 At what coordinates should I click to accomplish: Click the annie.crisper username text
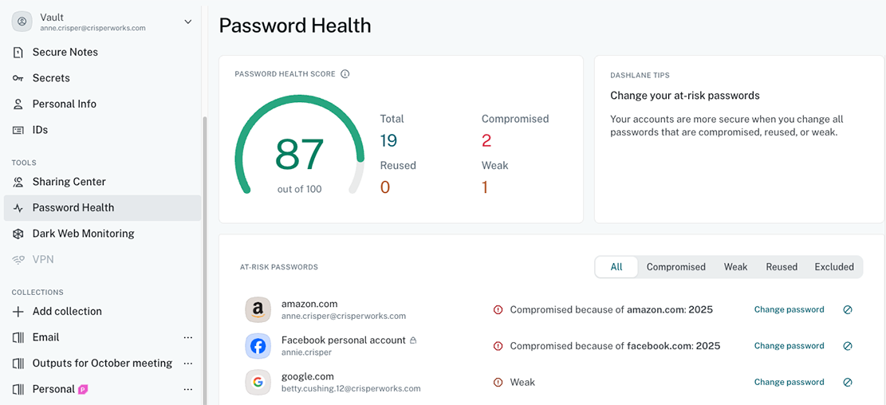pyautogui.click(x=307, y=352)
